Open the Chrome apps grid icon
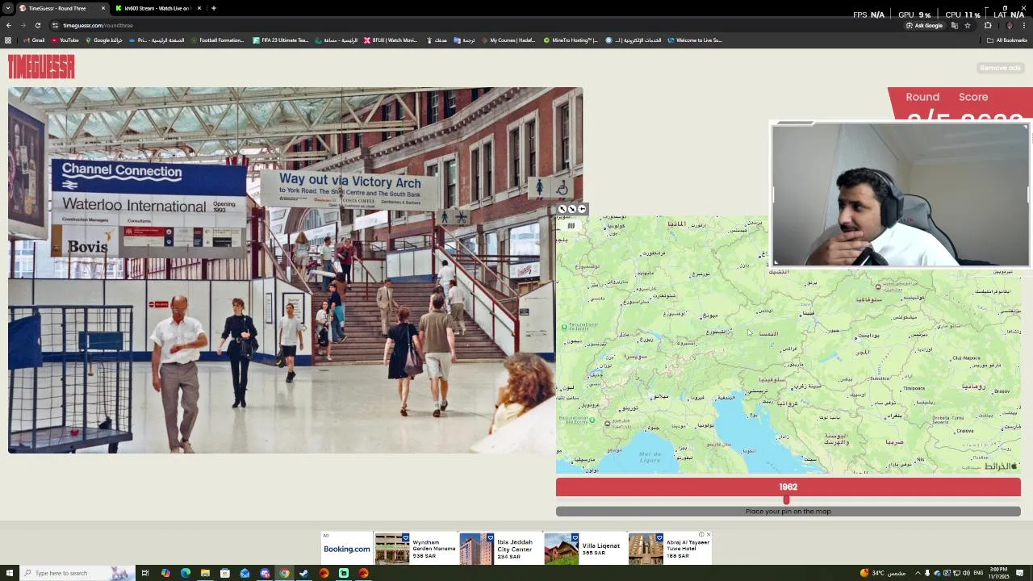 (x=8, y=40)
